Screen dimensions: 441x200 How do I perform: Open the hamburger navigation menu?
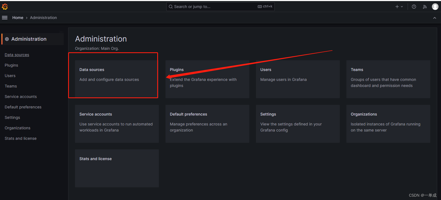point(5,18)
